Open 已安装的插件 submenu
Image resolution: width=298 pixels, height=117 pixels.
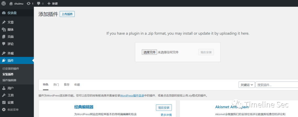(11, 69)
